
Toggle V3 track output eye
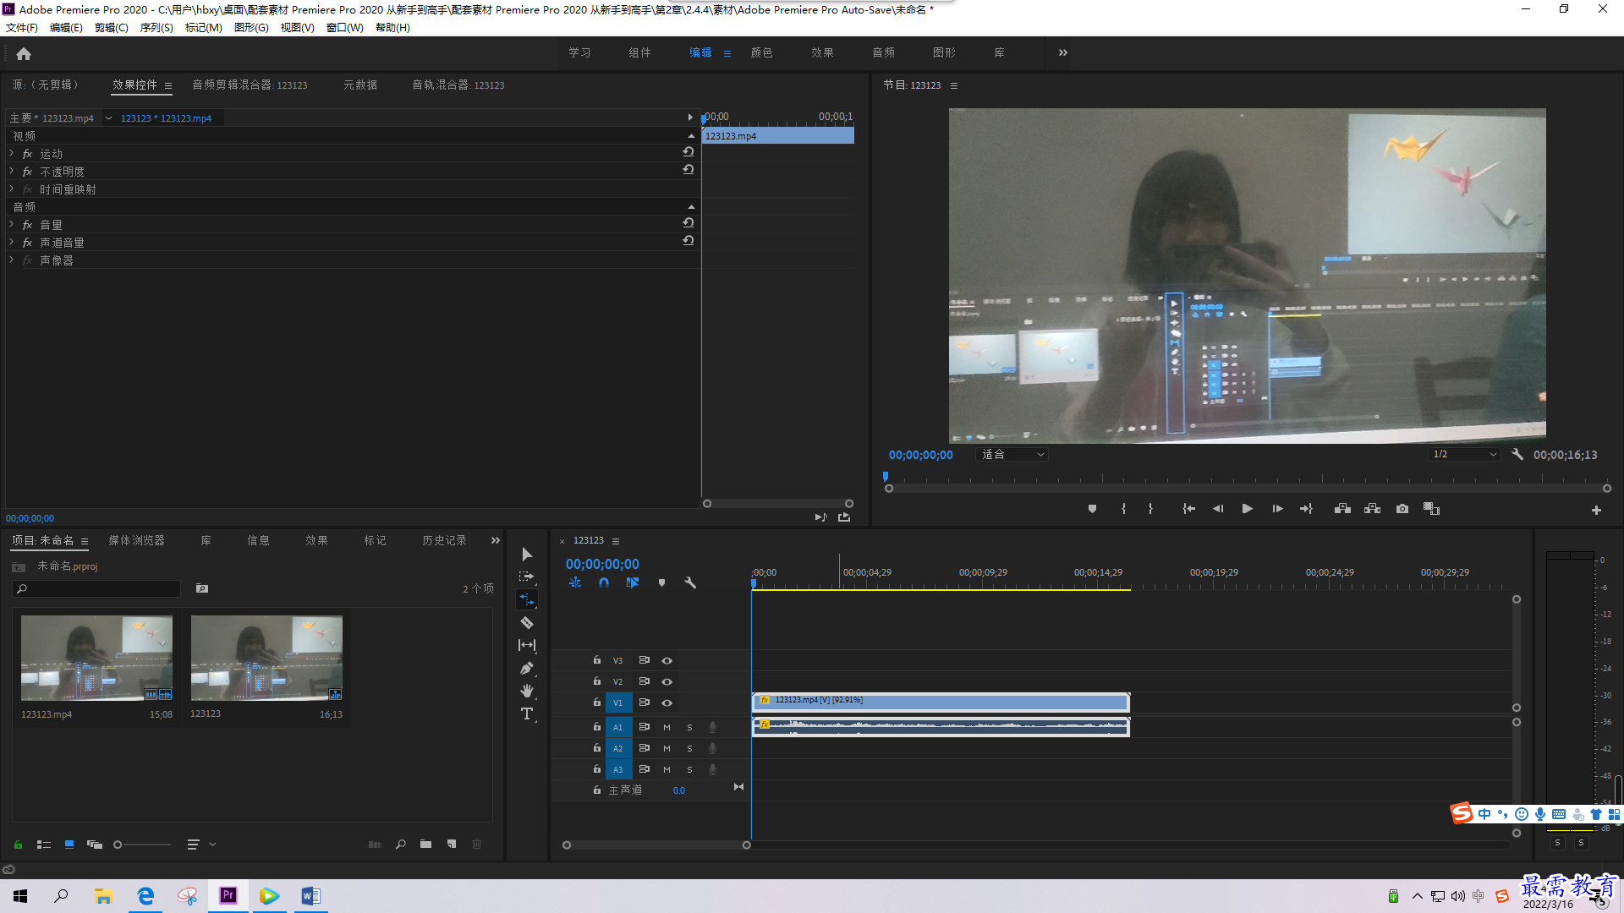coord(667,660)
